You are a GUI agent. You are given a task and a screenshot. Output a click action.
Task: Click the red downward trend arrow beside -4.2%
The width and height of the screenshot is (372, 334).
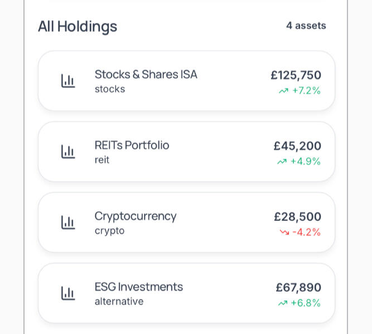284,232
